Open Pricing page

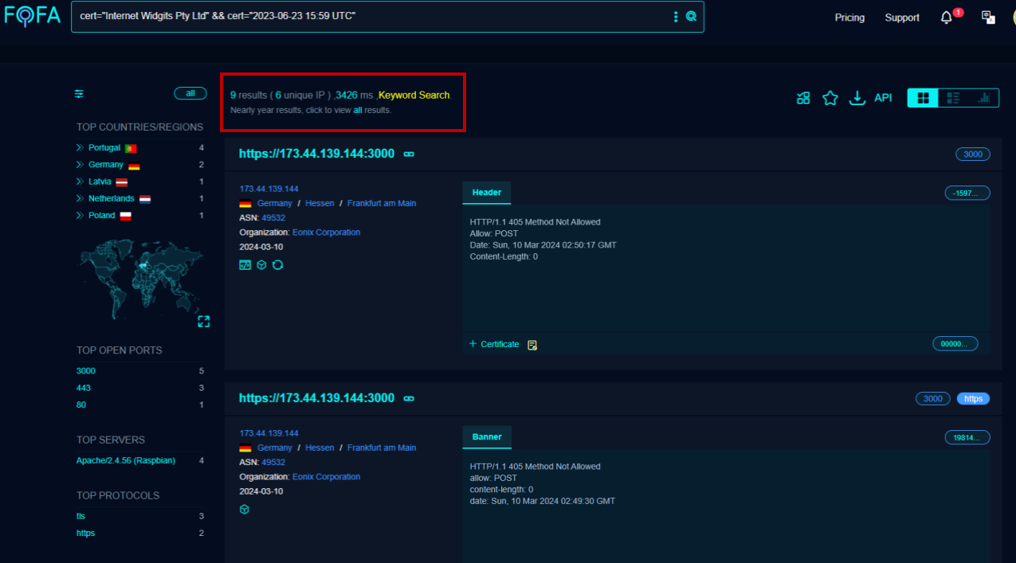[x=849, y=18]
